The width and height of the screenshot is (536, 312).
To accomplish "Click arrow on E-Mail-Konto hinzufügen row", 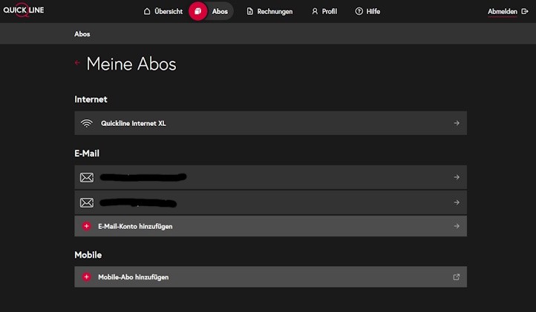I will (x=457, y=226).
